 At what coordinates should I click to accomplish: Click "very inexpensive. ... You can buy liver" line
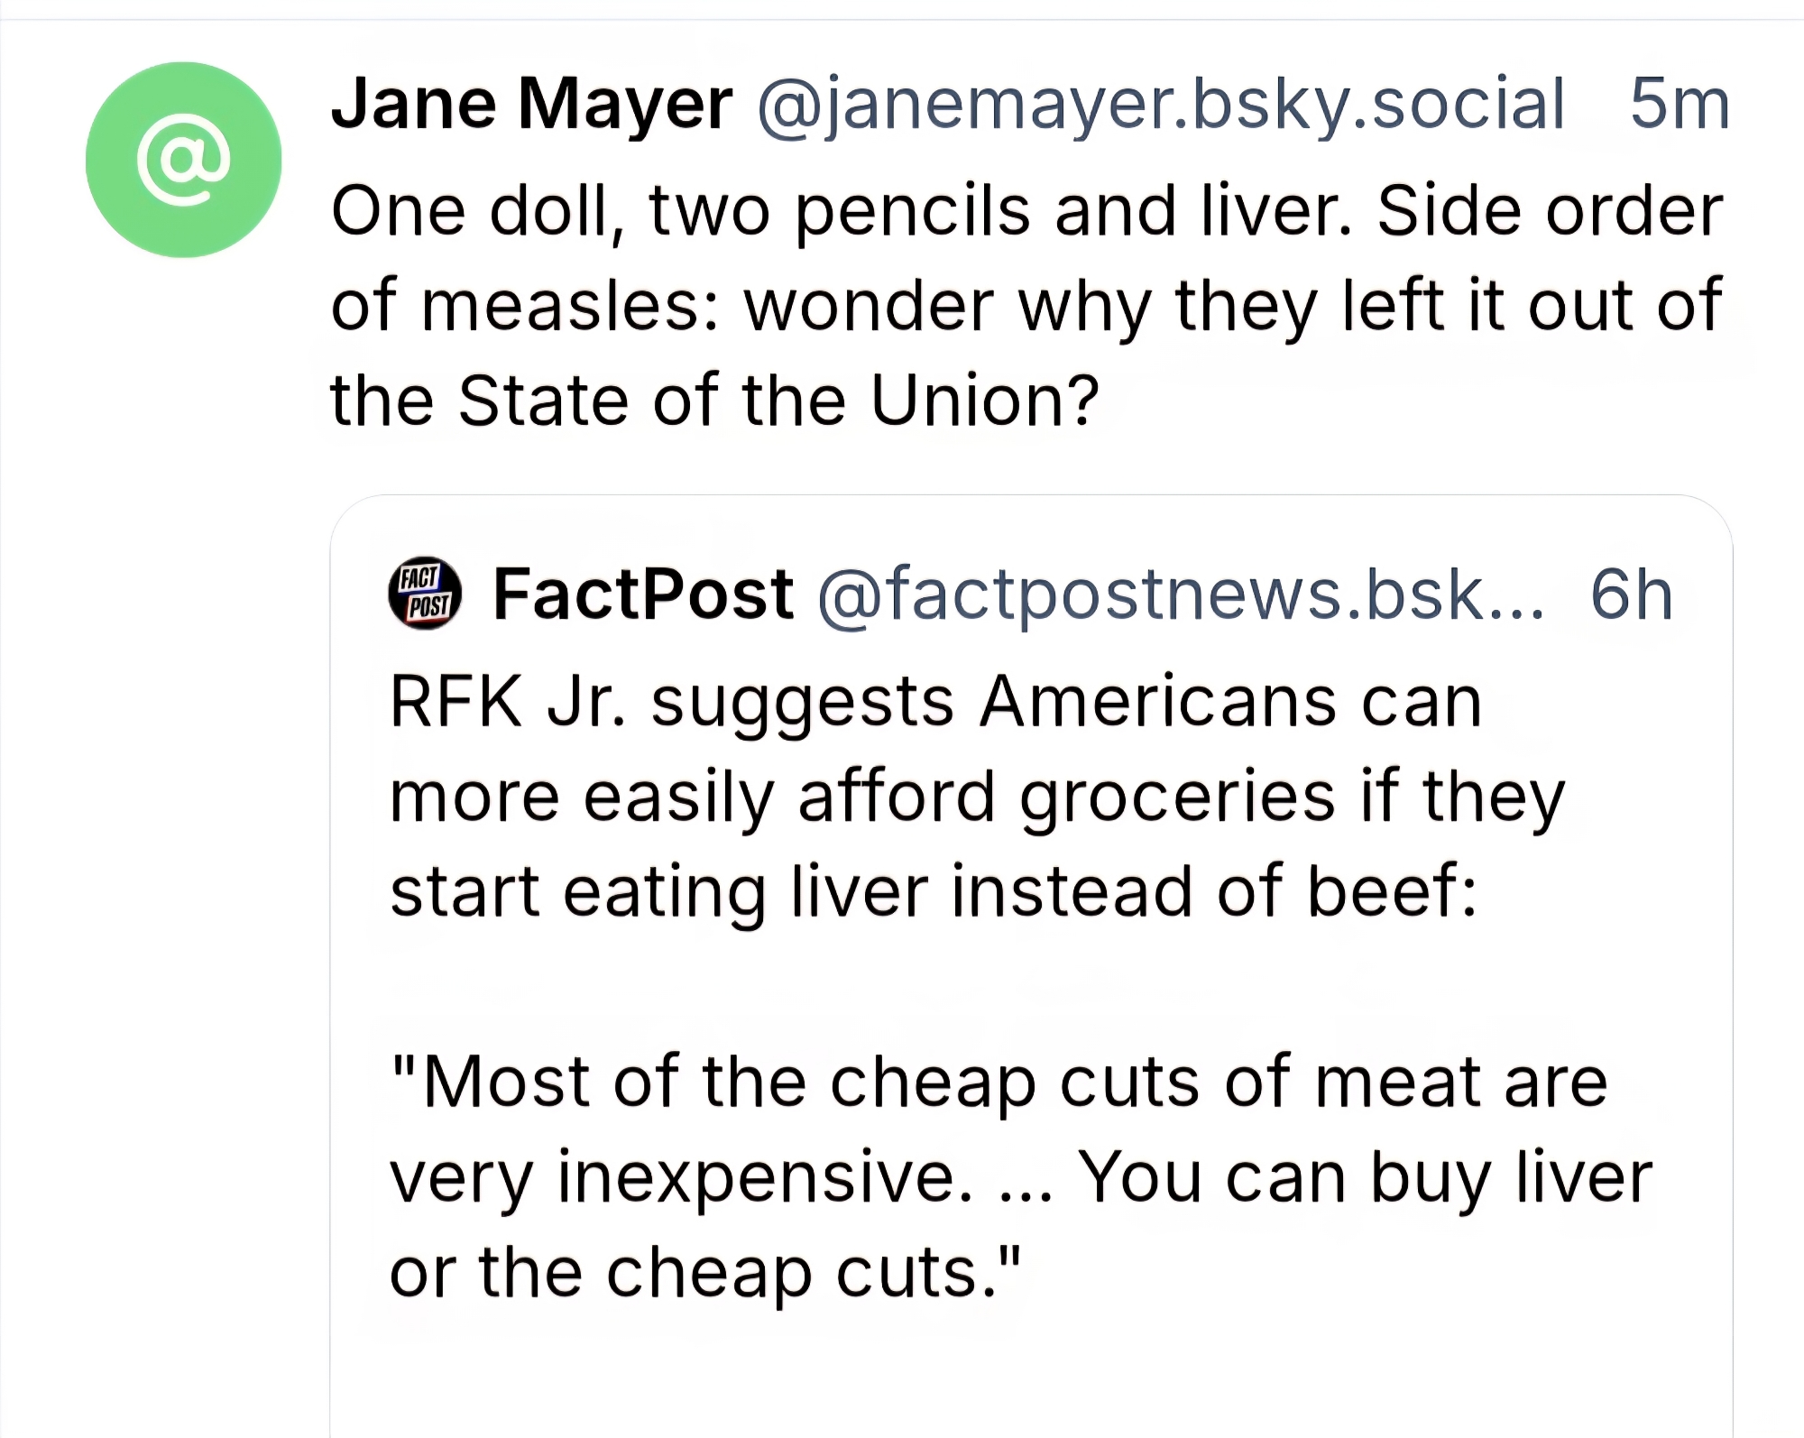(1020, 1176)
